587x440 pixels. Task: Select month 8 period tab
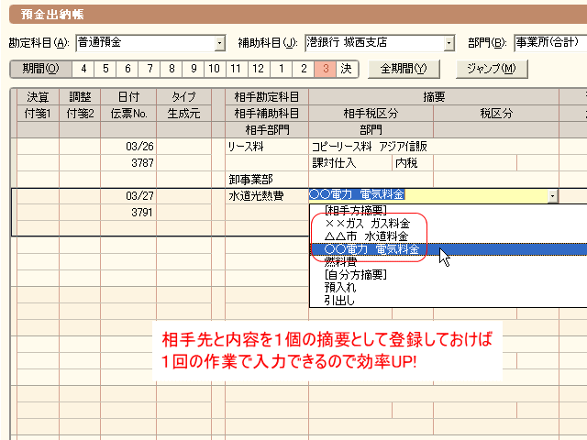click(x=172, y=69)
